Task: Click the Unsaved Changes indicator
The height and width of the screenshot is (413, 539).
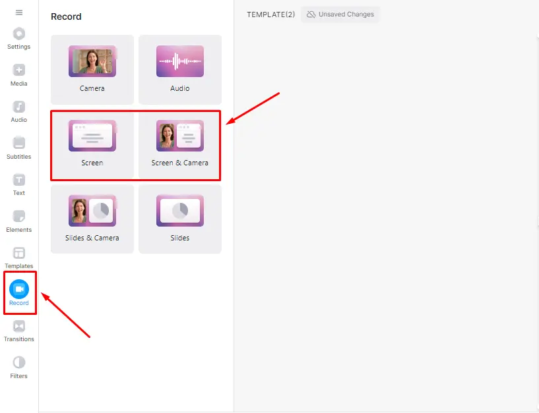Action: [340, 14]
